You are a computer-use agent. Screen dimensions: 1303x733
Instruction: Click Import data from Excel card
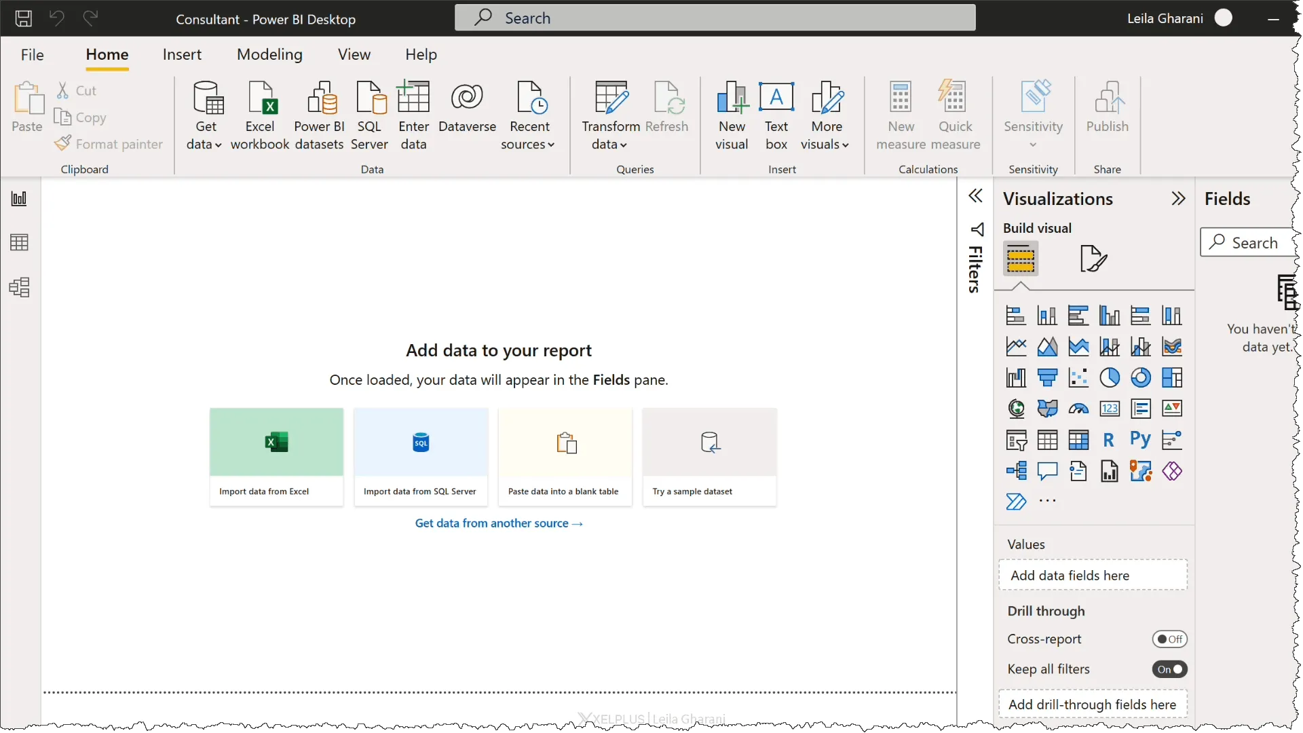(276, 457)
